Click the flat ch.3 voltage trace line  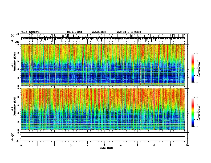click(x=103, y=136)
